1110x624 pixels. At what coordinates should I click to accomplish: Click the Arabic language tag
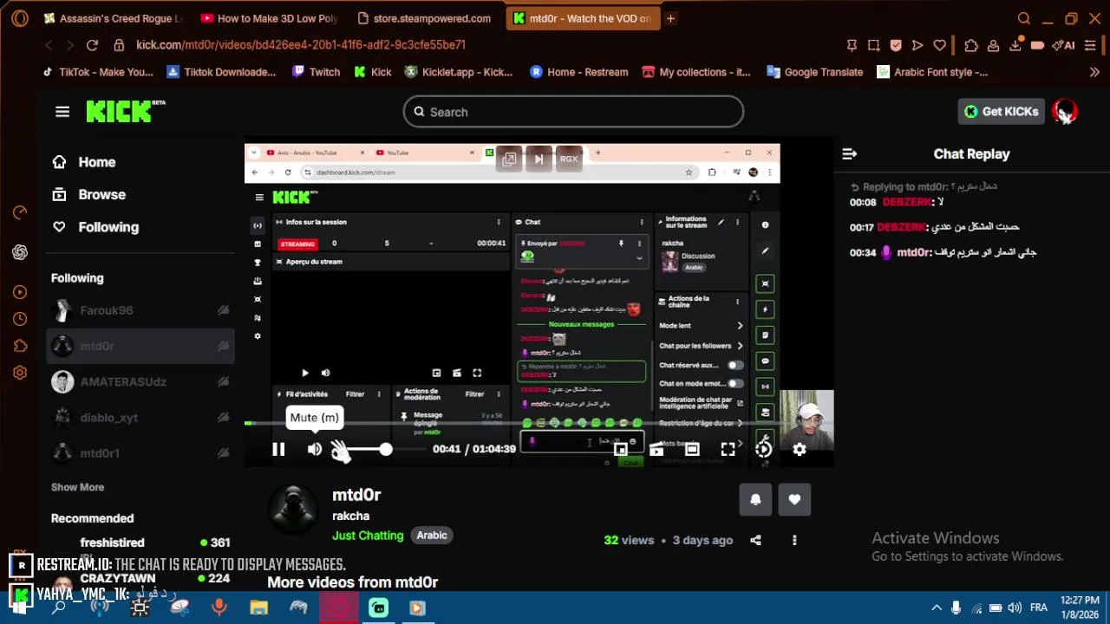[x=432, y=536]
